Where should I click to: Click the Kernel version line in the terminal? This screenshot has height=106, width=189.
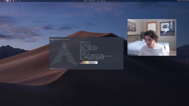[x=88, y=46]
